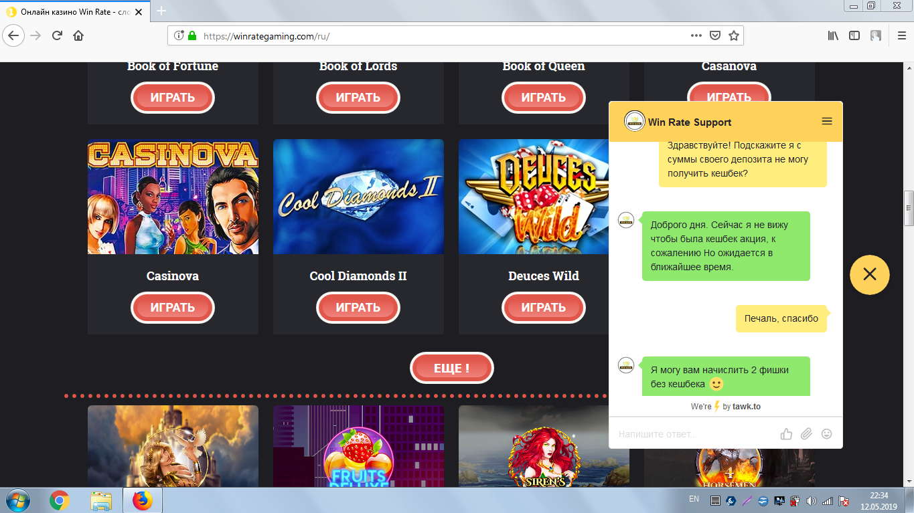914x513 pixels.
Task: Go back to the previous page
Action: tap(14, 35)
